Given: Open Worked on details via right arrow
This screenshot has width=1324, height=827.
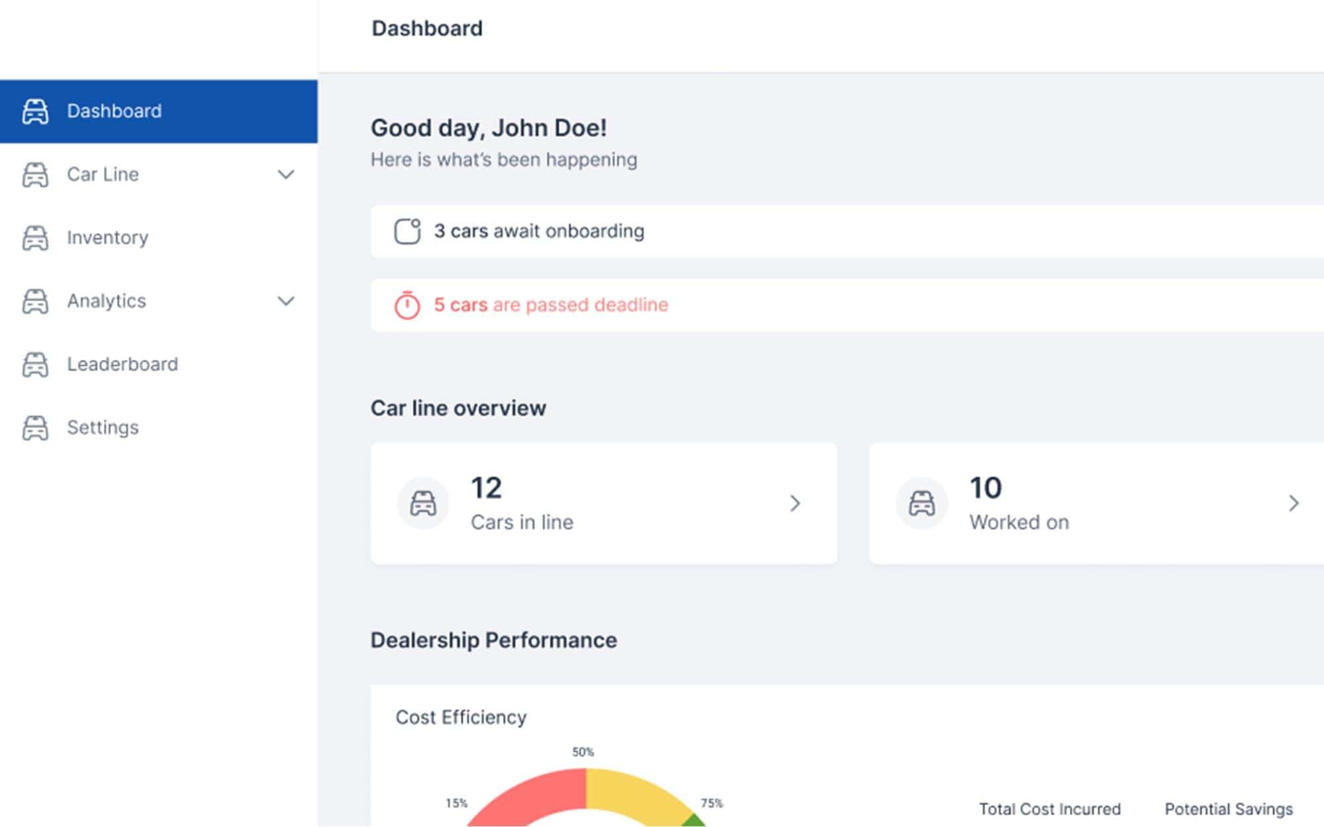Looking at the screenshot, I should coord(1294,503).
